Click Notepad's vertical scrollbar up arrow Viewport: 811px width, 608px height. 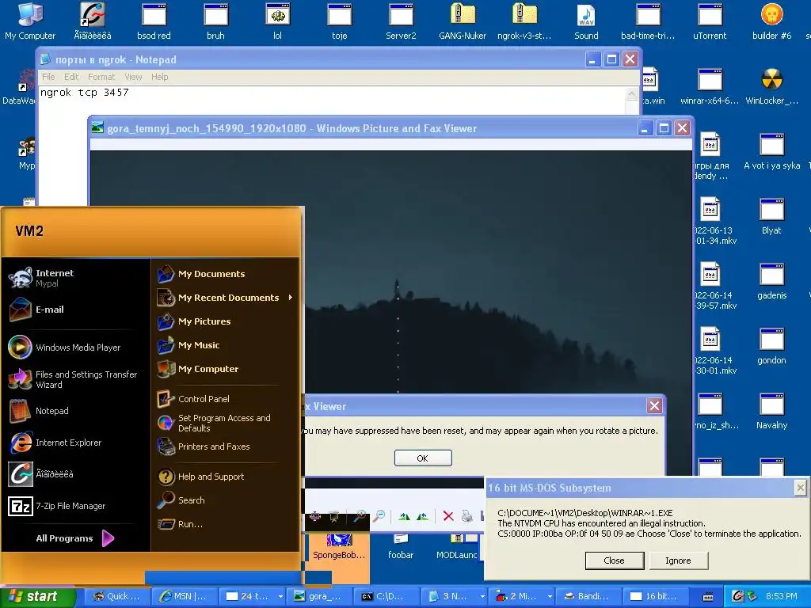click(x=631, y=94)
